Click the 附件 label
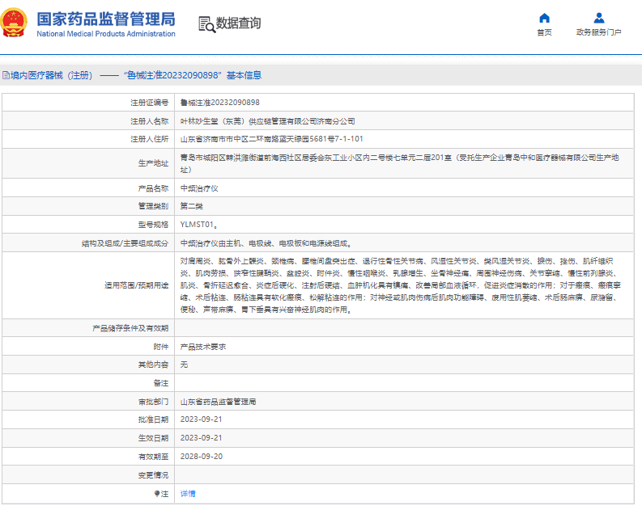Screen dimensions: 642x510 coord(161,347)
